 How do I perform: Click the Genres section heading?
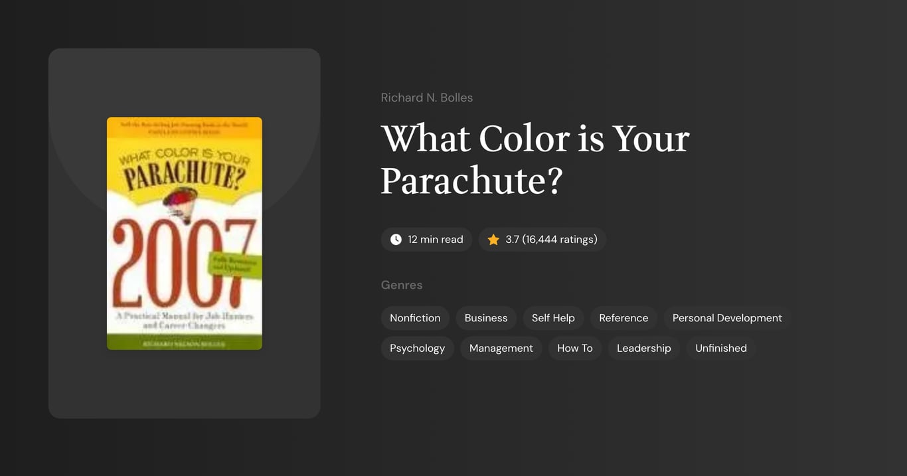(x=402, y=284)
